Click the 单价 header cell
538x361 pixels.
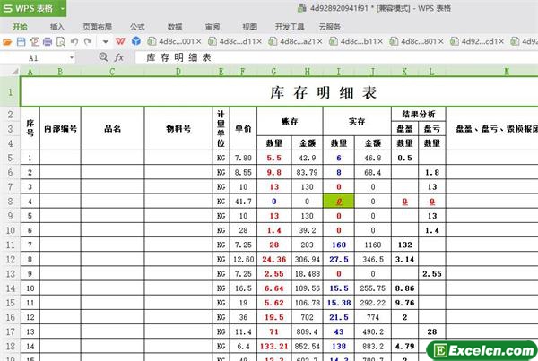point(243,129)
